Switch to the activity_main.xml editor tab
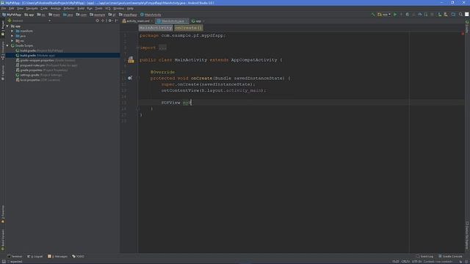 point(137,21)
